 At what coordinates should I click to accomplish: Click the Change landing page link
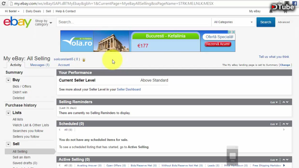[285, 65]
